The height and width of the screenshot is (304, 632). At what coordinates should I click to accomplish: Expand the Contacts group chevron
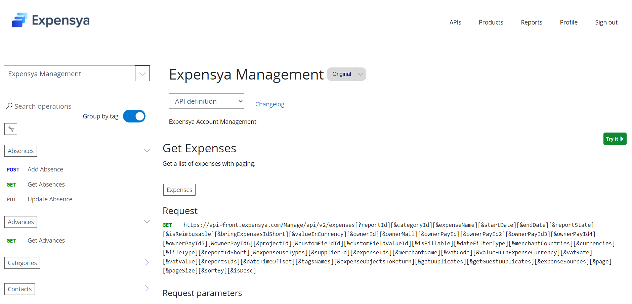pyautogui.click(x=147, y=289)
